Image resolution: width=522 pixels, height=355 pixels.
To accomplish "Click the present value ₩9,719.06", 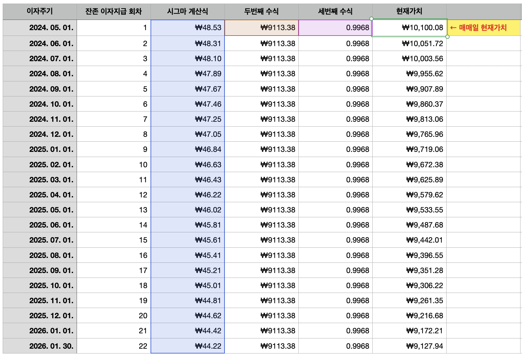I will click(x=409, y=149).
